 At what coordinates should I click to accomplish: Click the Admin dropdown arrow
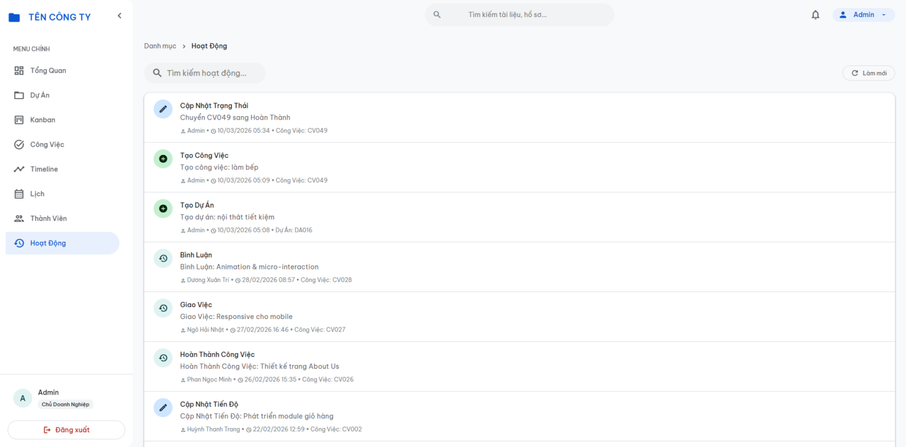[884, 15]
